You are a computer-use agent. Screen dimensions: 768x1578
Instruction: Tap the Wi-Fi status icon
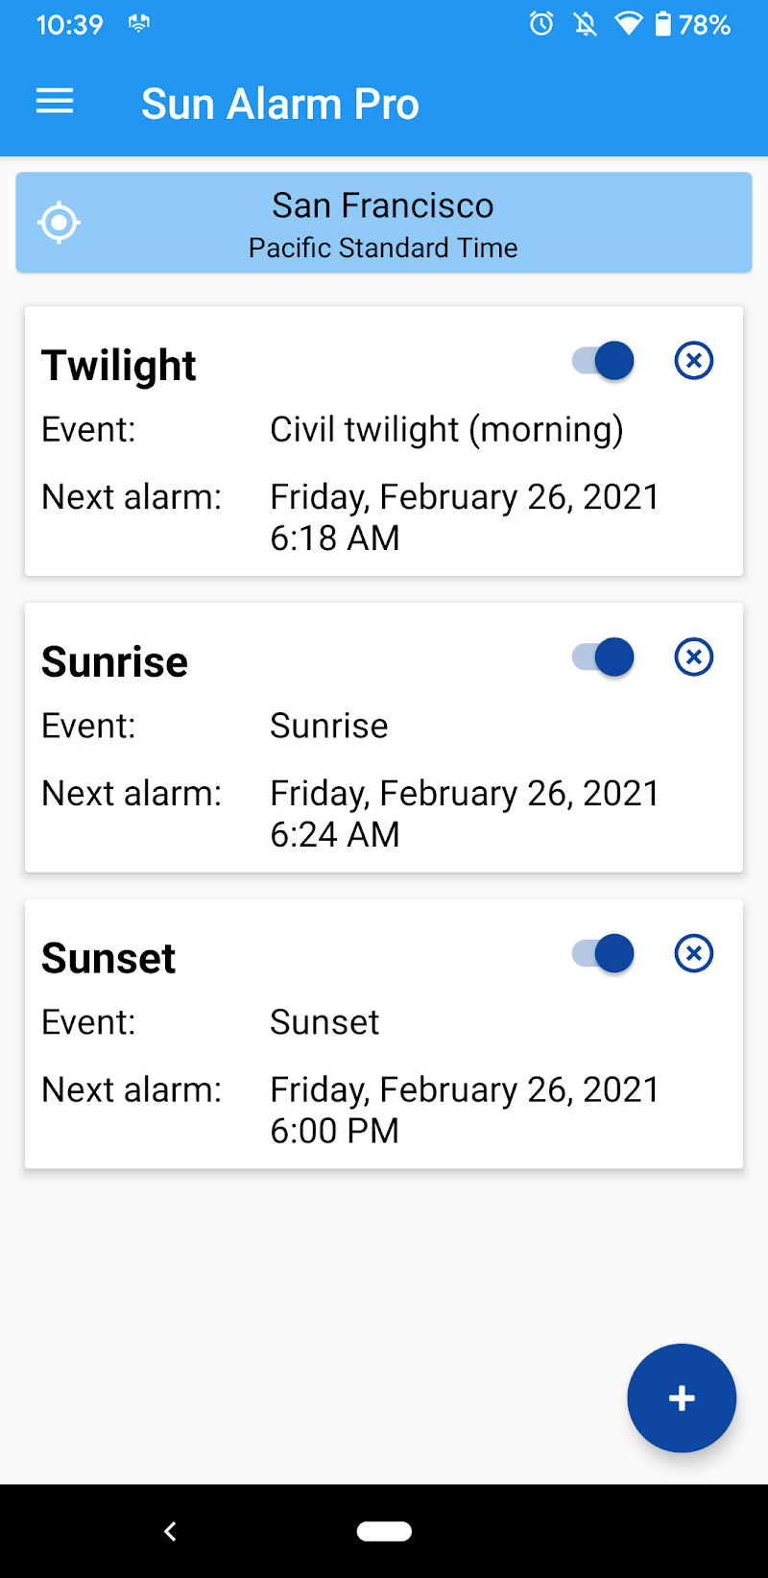[628, 24]
